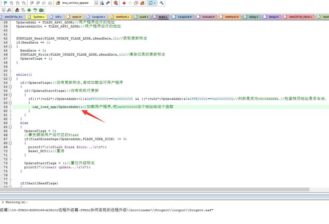Image resolution: width=329 pixels, height=224 pixels.
Task: Open the include.h tab
Action: pyautogui.click(x=206, y=17)
